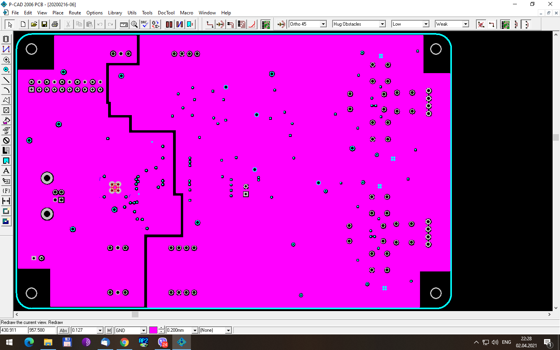The height and width of the screenshot is (350, 560).
Task: Open the 0.127 grid size dropdown
Action: tap(100, 330)
